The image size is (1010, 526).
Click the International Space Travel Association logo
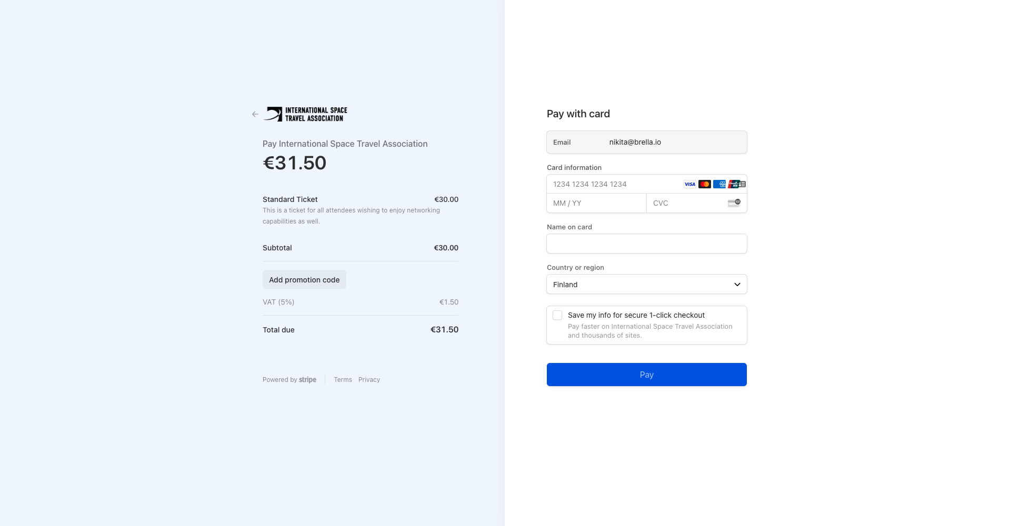click(x=305, y=114)
